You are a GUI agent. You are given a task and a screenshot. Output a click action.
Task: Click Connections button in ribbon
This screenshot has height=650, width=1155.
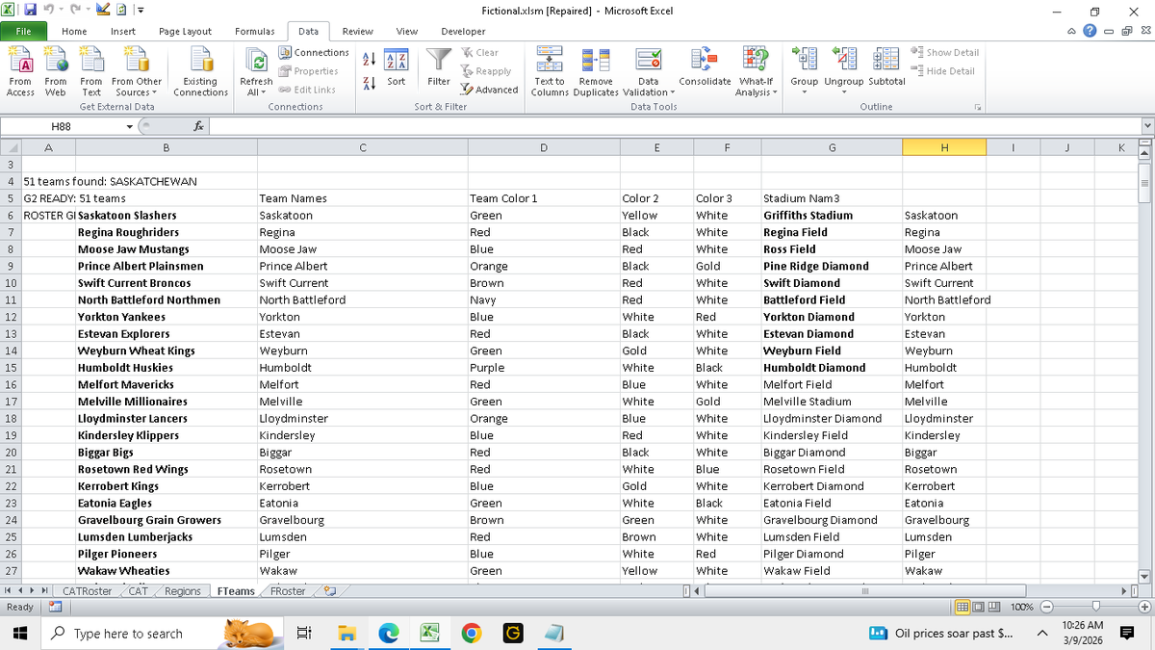click(x=314, y=53)
